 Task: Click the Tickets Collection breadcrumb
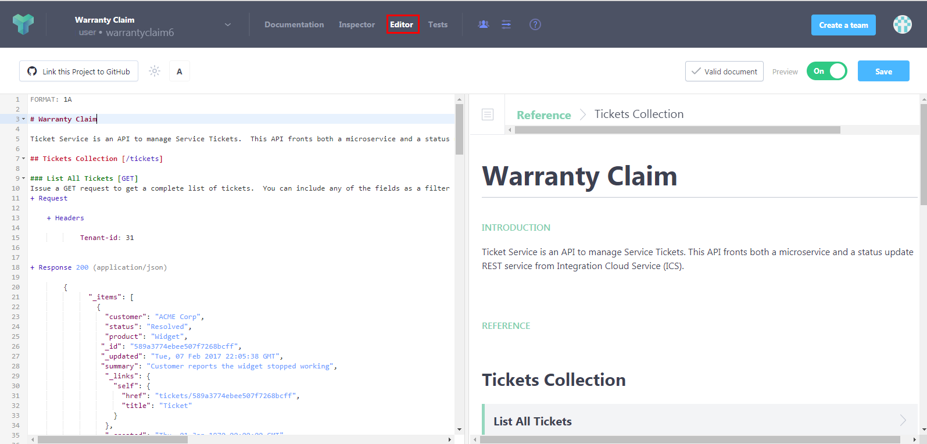[639, 114]
